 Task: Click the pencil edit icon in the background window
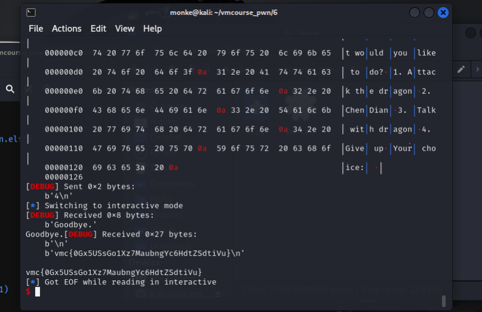coord(461,69)
